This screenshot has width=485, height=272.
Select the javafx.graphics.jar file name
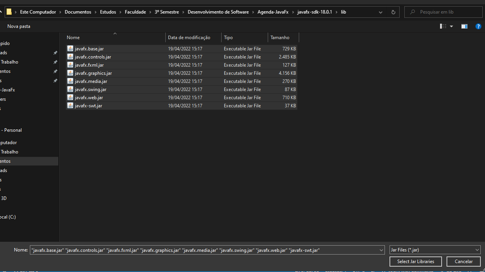[x=93, y=73]
